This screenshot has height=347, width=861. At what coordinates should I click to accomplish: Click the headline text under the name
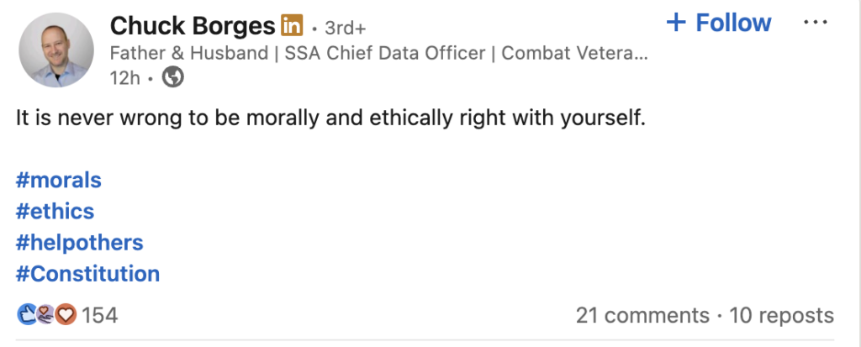click(x=379, y=53)
